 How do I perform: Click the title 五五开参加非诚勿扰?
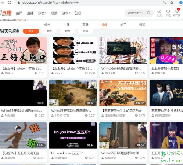[166, 69]
